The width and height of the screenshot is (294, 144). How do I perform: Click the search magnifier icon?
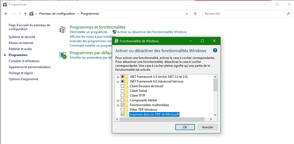pyautogui.click(x=288, y=14)
